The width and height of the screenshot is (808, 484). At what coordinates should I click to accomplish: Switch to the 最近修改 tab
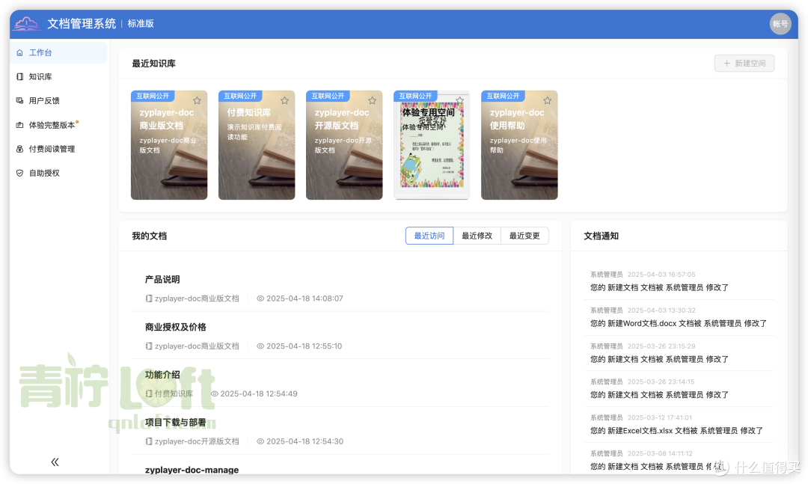pos(477,235)
